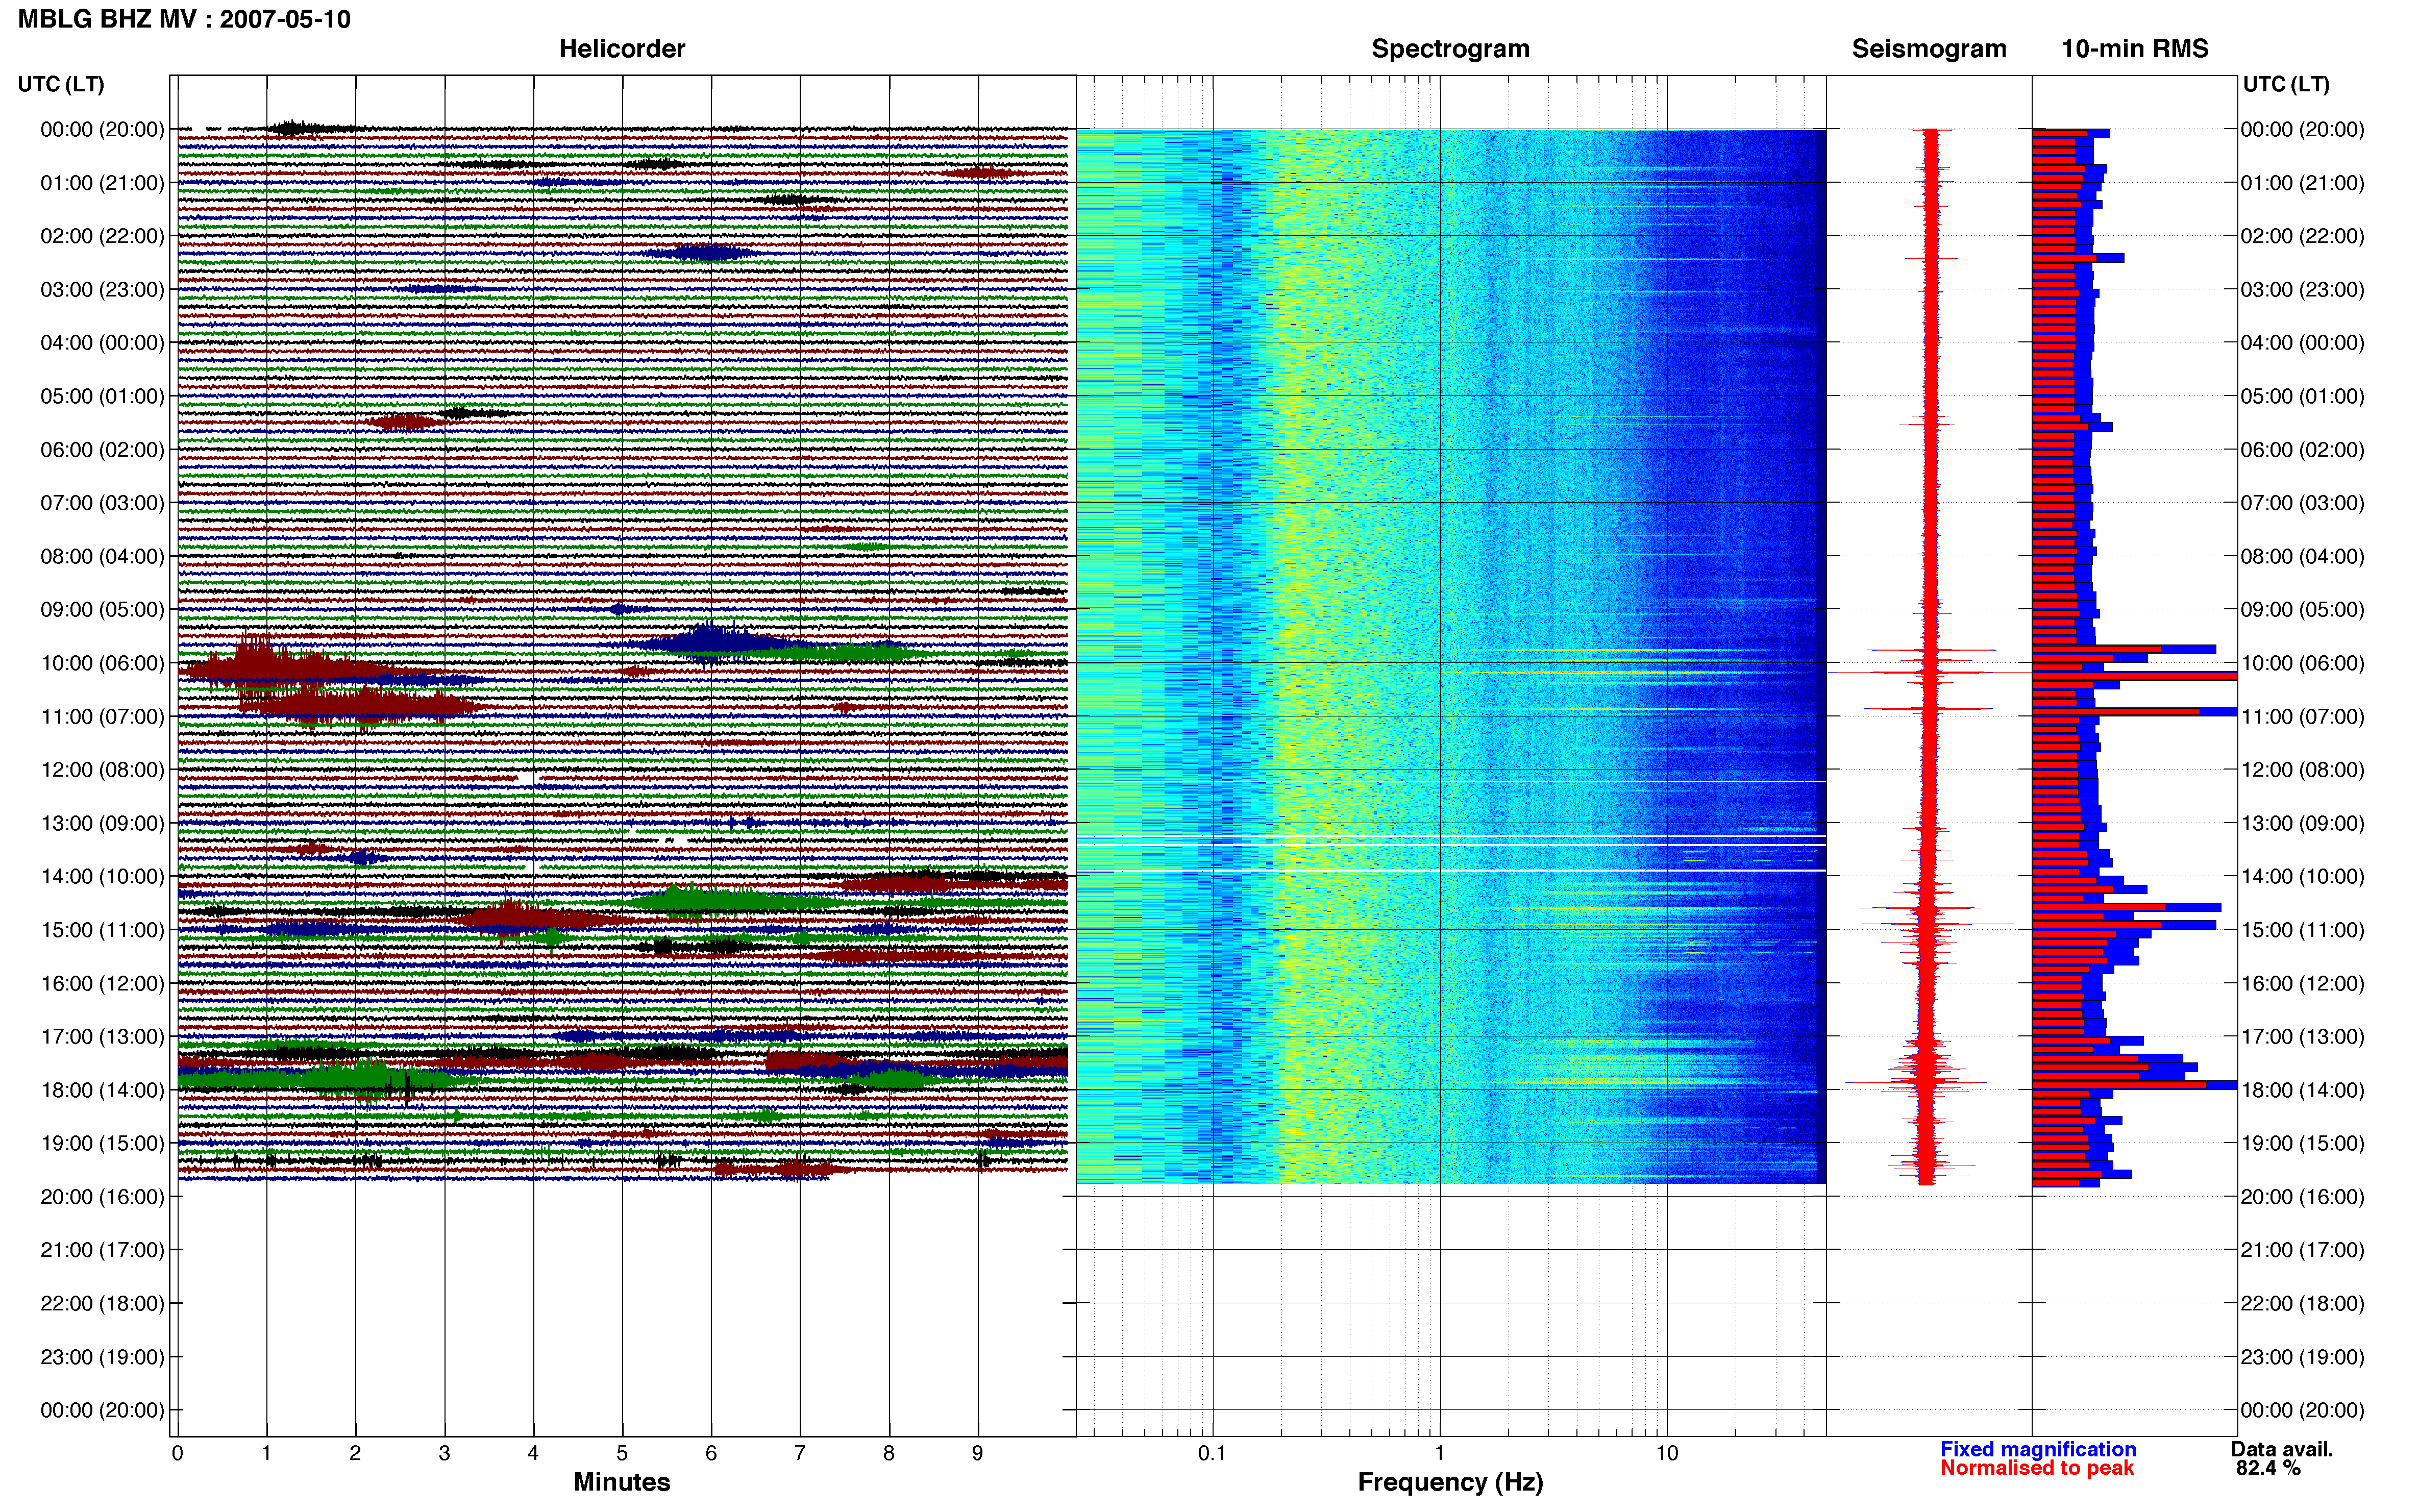
Task: Click left time label '07:00 (03:00)'
Action: (102, 503)
